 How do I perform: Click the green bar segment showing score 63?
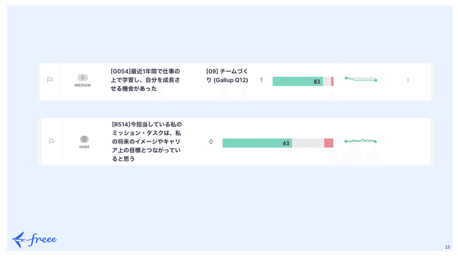257,143
